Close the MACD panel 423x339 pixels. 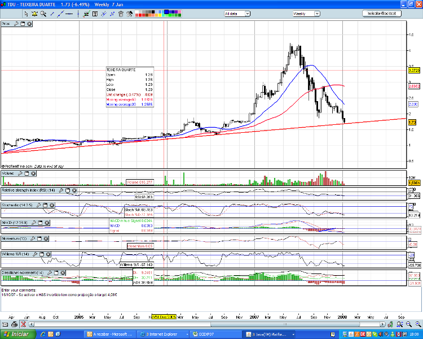47,223
